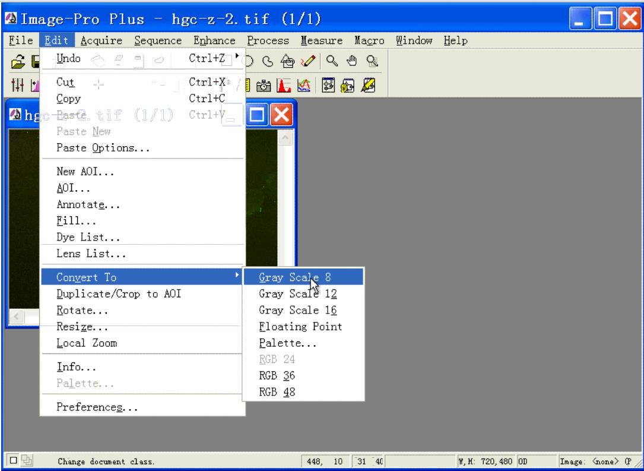Open the line profile graph icon
Image resolution: width=644 pixels, height=471 pixels.
pyautogui.click(x=304, y=86)
